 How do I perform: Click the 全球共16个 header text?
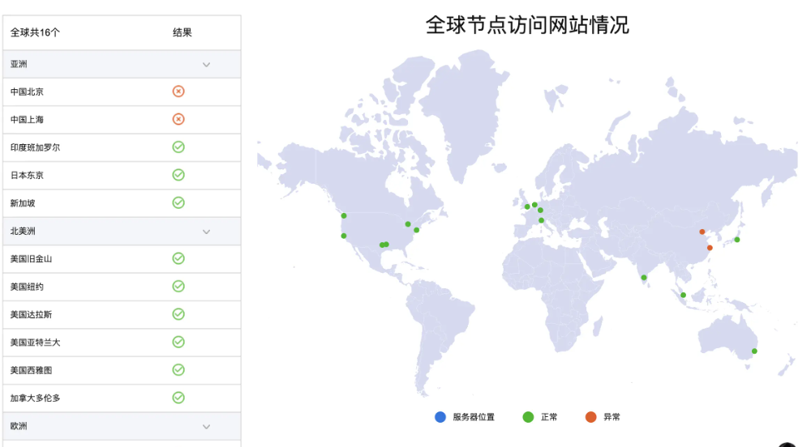pos(35,32)
